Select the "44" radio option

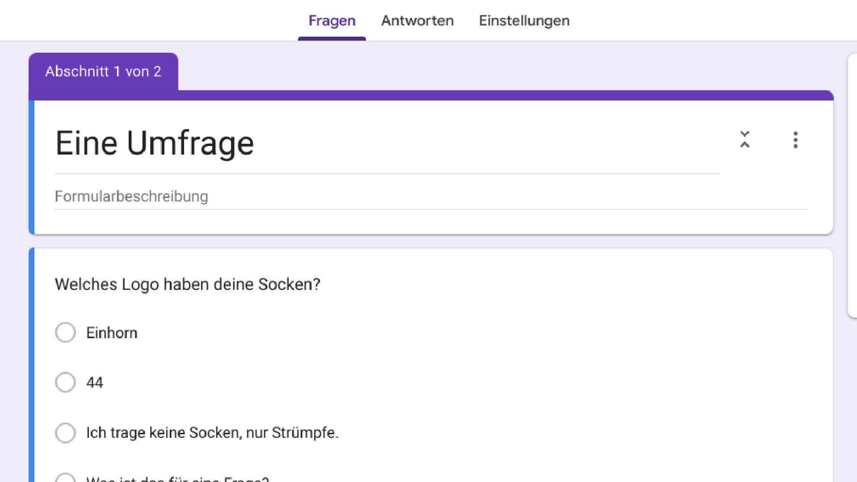65,382
